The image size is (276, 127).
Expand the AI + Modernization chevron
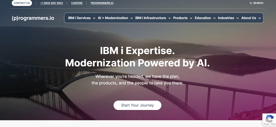pos(132,18)
